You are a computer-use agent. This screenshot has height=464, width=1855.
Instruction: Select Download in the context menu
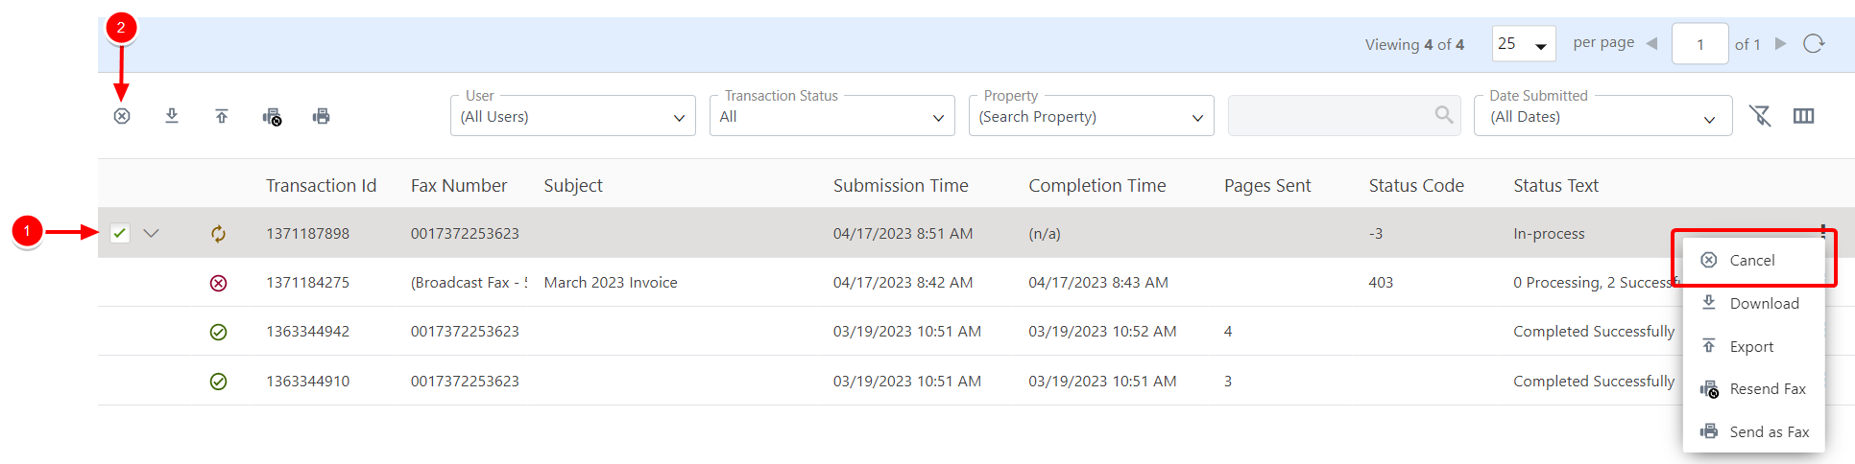click(x=1764, y=303)
